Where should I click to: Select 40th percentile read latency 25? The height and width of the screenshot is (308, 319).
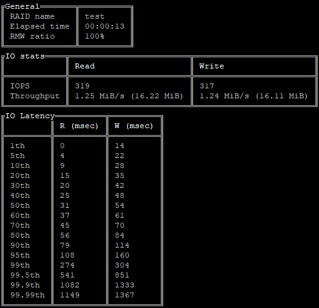[x=65, y=195]
